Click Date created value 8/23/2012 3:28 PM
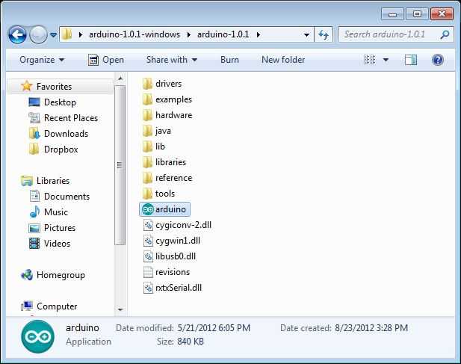 click(371, 328)
